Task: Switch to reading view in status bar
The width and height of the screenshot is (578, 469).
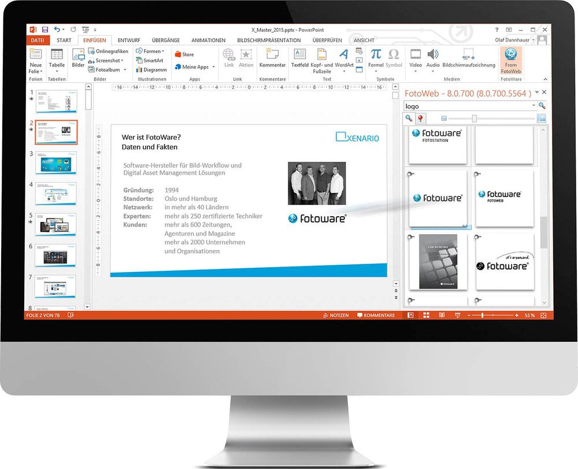Action: pyautogui.click(x=442, y=315)
